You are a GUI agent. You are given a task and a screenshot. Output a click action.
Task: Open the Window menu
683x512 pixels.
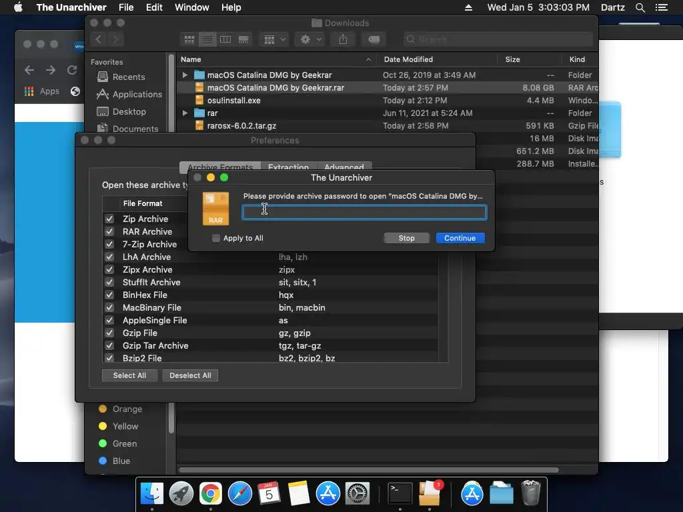tap(191, 7)
